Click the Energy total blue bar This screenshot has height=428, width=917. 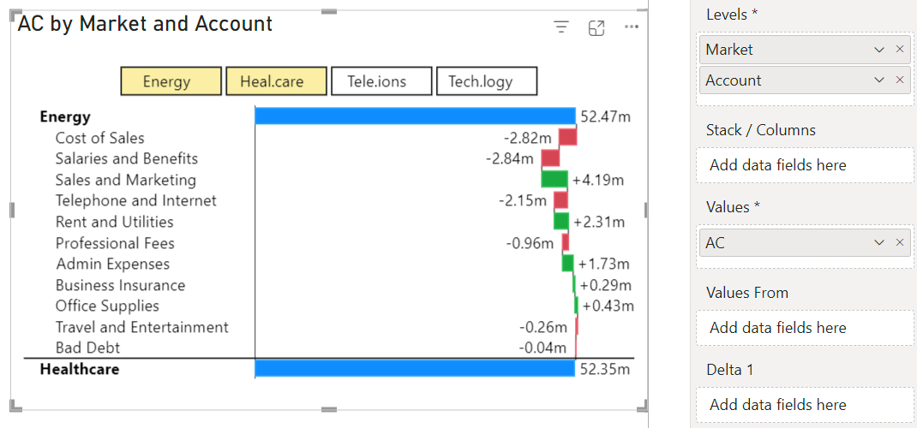(x=415, y=116)
